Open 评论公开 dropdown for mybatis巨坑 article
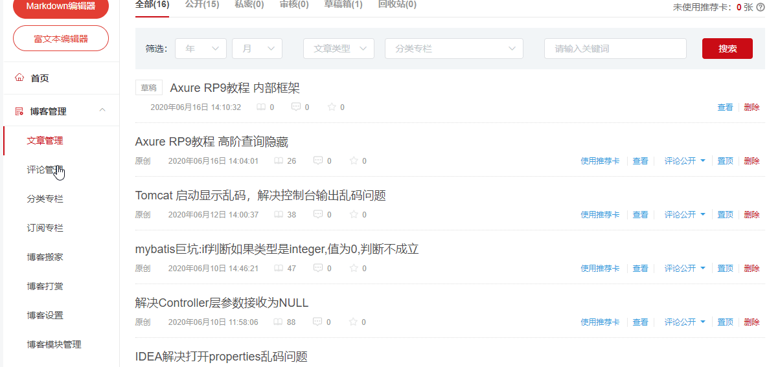 685,269
